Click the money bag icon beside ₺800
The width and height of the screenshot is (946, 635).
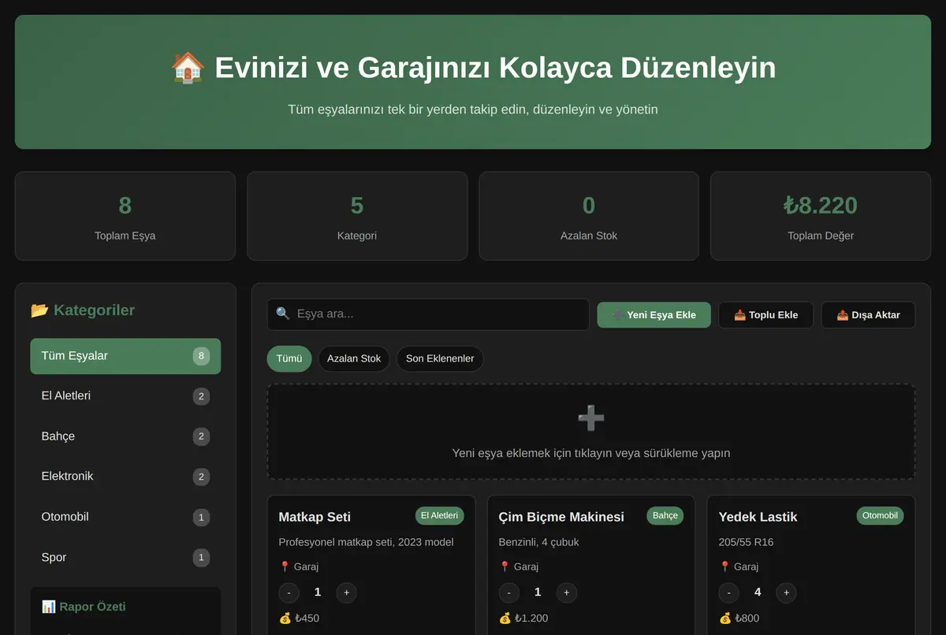coord(725,618)
